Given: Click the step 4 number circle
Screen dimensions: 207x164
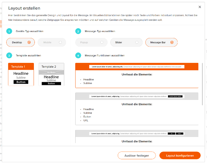Looking at the screenshot, I should click(x=78, y=55).
